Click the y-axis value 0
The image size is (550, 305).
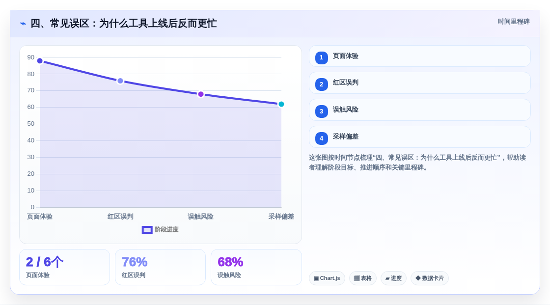(x=32, y=207)
